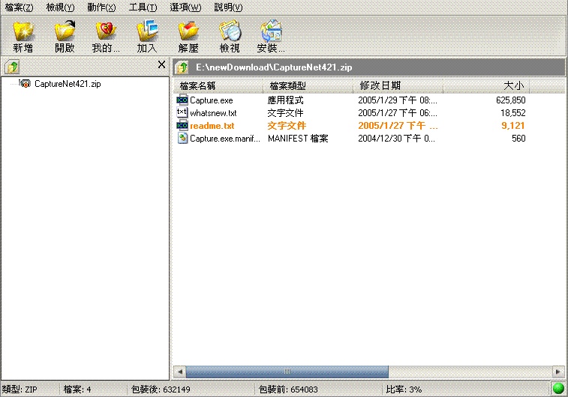Click the 比率: 3% status entry

pos(404,390)
